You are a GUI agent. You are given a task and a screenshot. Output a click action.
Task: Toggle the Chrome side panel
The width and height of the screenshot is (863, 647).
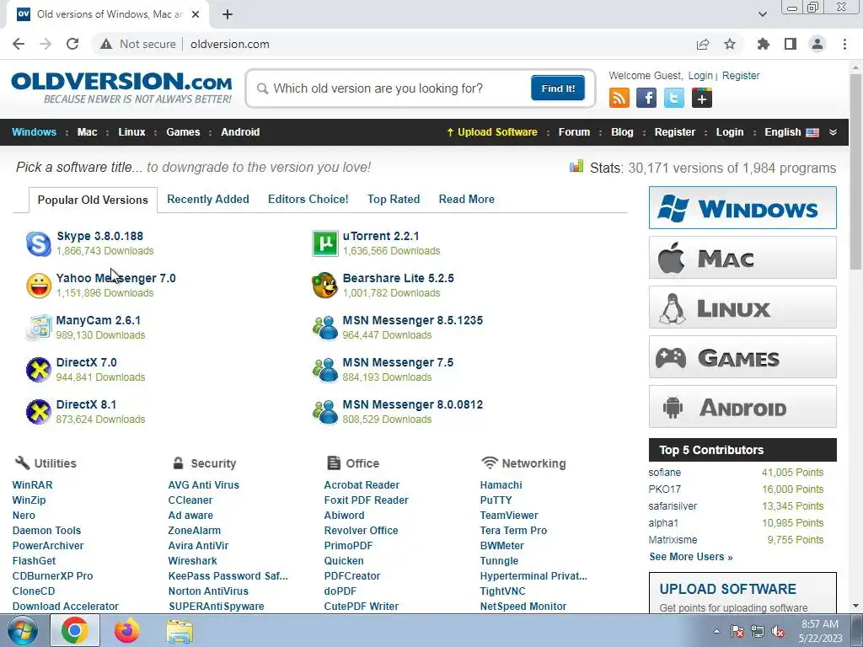click(x=791, y=44)
